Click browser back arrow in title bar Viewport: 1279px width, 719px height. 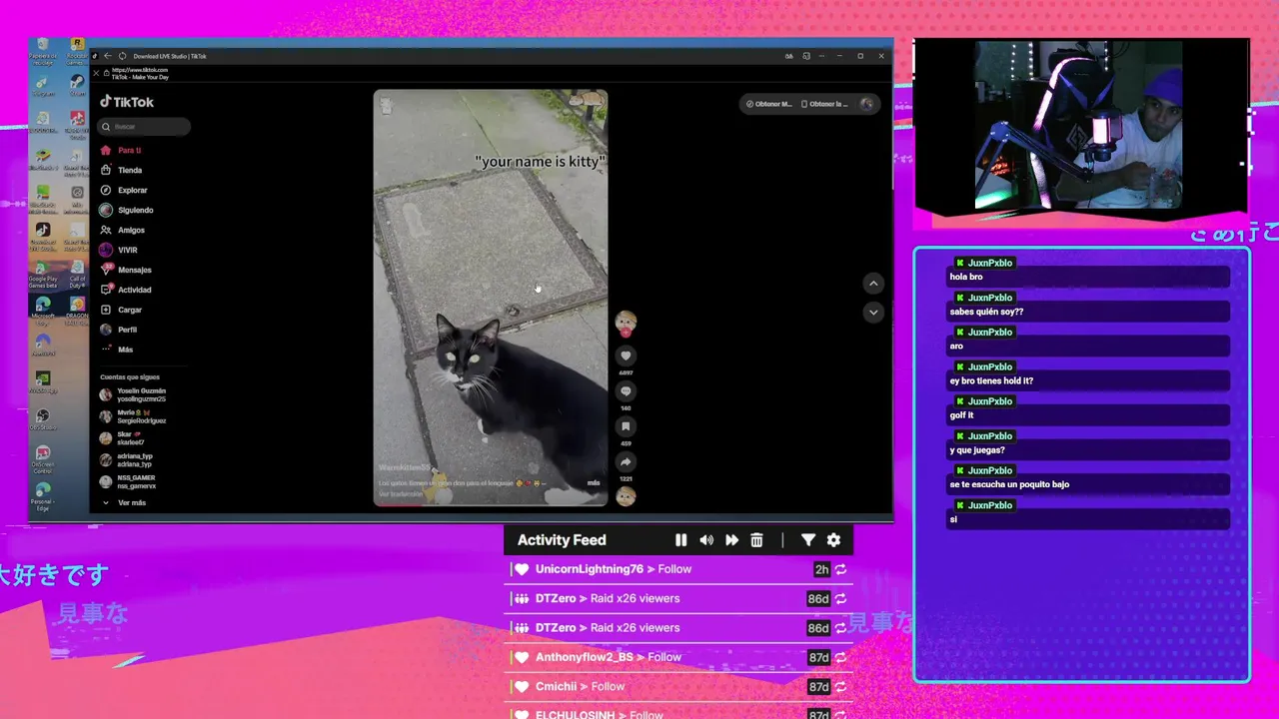pyautogui.click(x=107, y=56)
